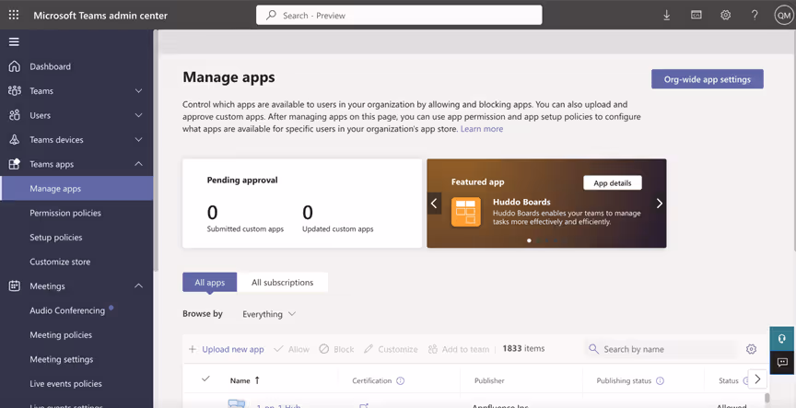Open the app launcher waffle icon
796x408 pixels.
pyautogui.click(x=14, y=16)
